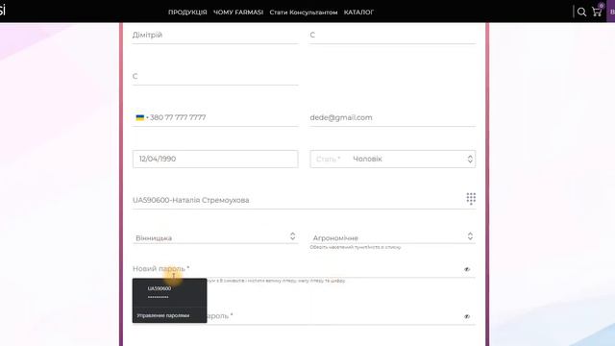Click the email field dede@gmail.com
This screenshot has height=346, width=615.
(x=393, y=117)
